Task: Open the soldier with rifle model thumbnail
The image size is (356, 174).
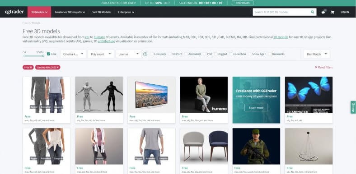Action: pos(256,146)
